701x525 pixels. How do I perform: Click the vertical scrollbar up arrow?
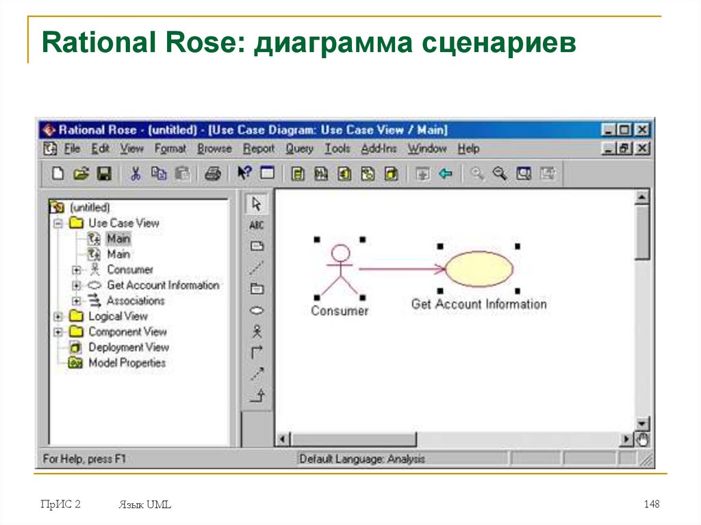point(642,196)
